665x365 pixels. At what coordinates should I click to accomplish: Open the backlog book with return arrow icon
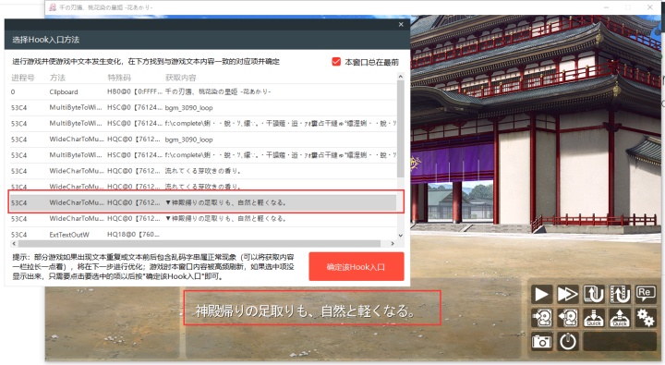pos(594,294)
